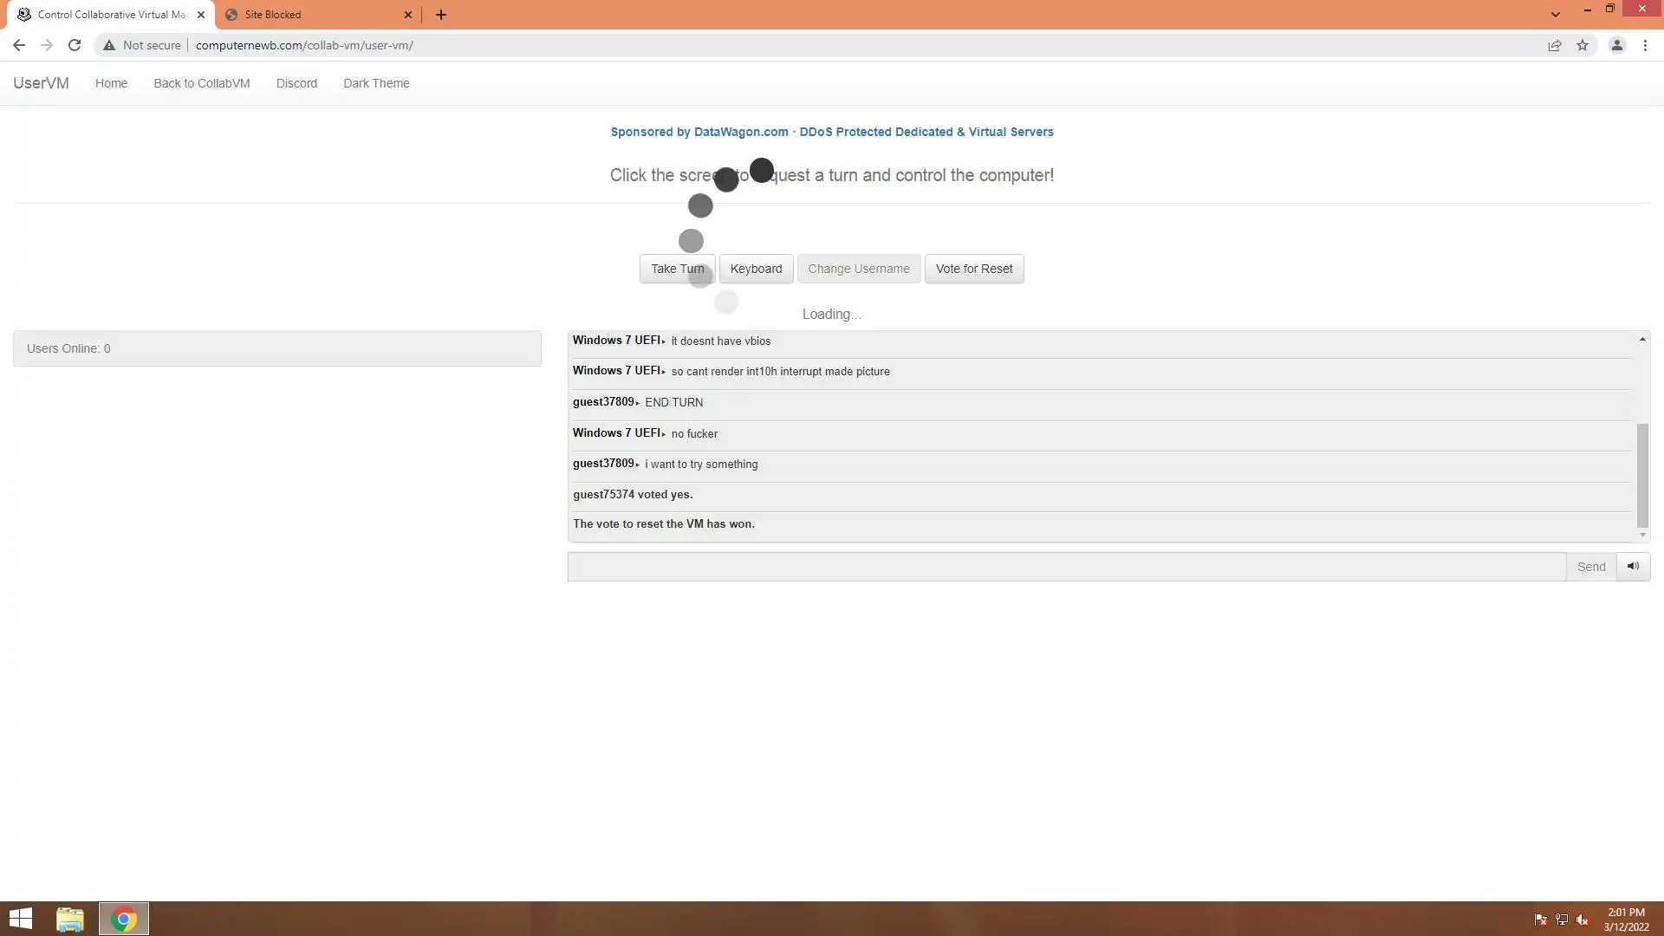Open the Chrome profile avatar icon
1664x936 pixels.
click(x=1616, y=45)
